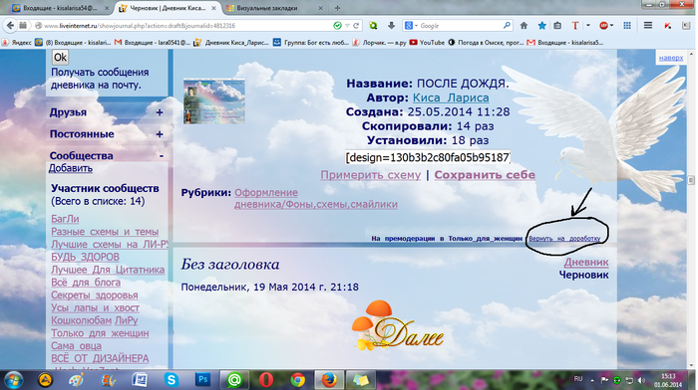Viewport: 698px width, 390px height.
Task: Open the Яндекс bookmark
Action: (17, 43)
